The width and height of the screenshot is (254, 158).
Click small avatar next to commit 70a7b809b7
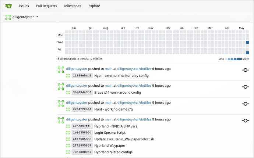coord(68,152)
